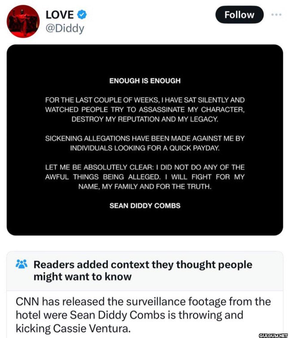Select 'might want to know' header line
Image resolution: width=289 pixels, height=338 pixels.
(82, 277)
